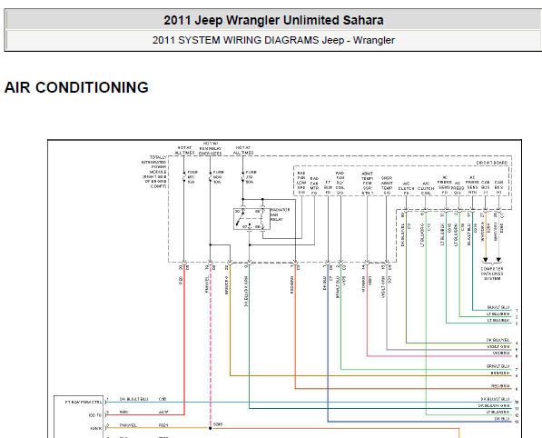Click the left Computer Data Lines arrowhead

(x=486, y=260)
